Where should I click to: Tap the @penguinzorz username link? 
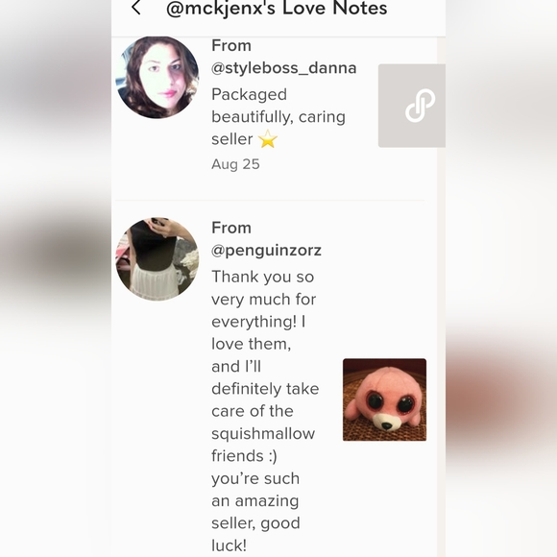click(x=266, y=251)
